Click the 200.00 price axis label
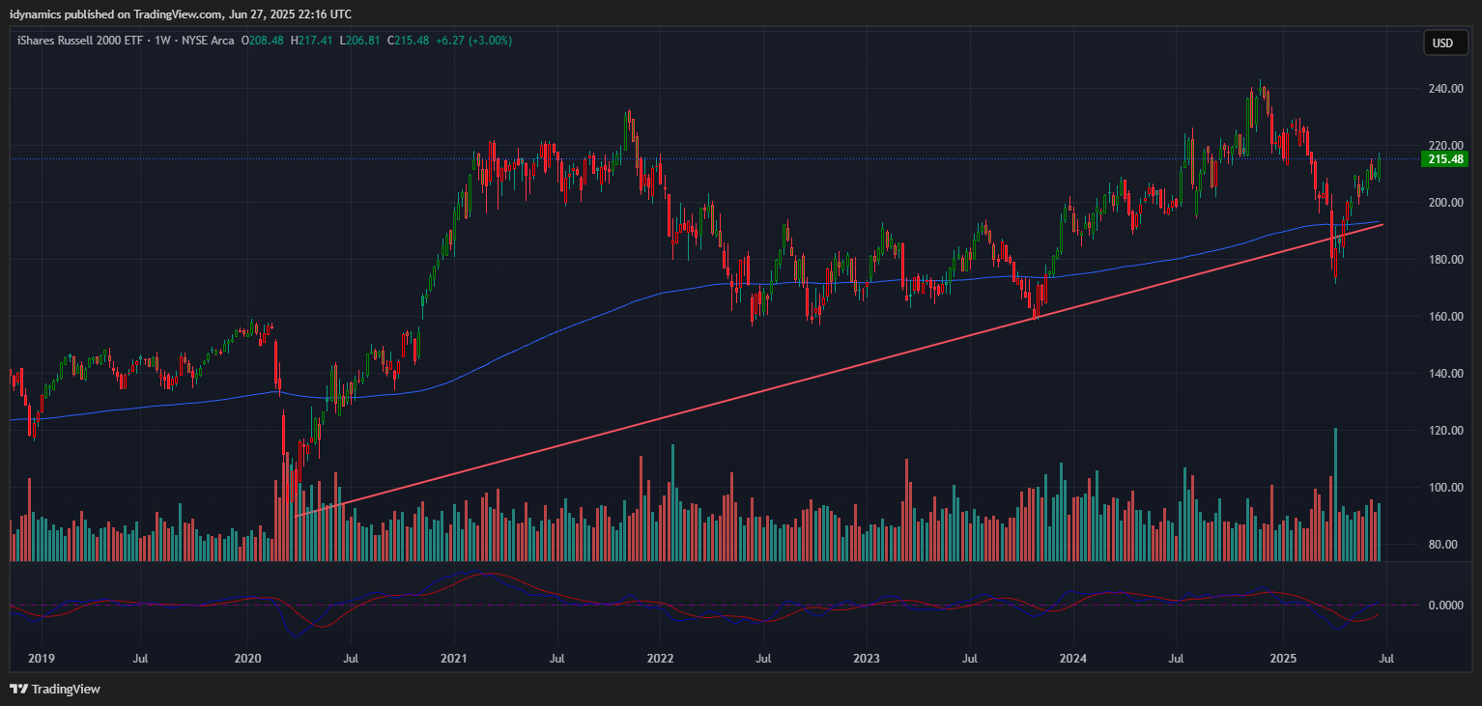Viewport: 1482px width, 706px height. tap(1444, 203)
